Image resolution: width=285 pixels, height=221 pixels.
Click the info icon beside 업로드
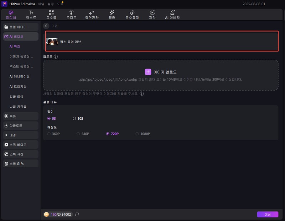click(x=56, y=56)
